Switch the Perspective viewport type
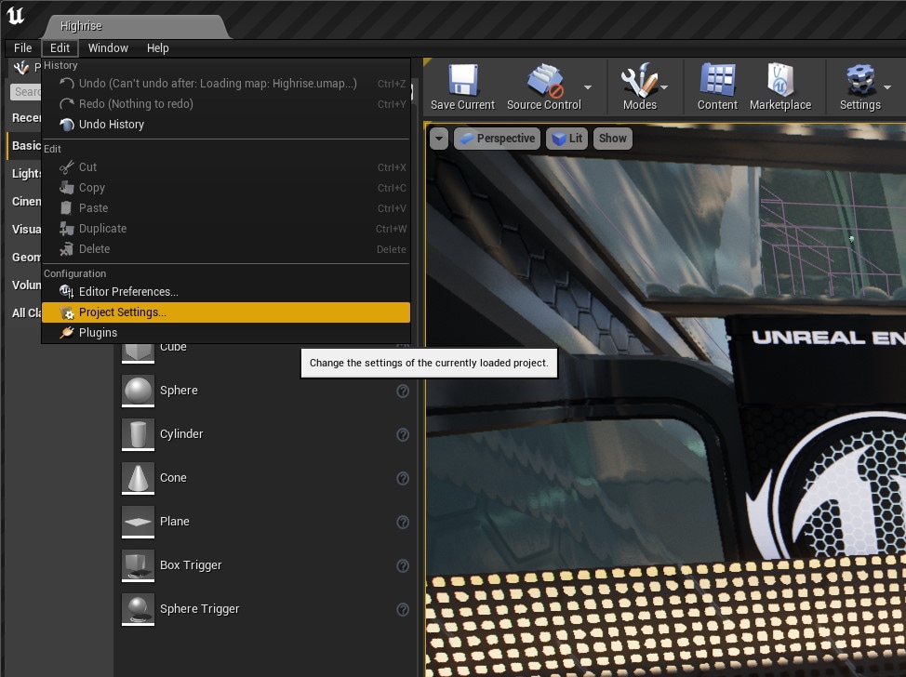Screen dimensions: 906x677 (497, 139)
